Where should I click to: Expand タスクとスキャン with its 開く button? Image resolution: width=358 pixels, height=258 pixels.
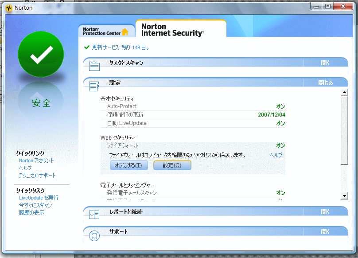point(325,63)
